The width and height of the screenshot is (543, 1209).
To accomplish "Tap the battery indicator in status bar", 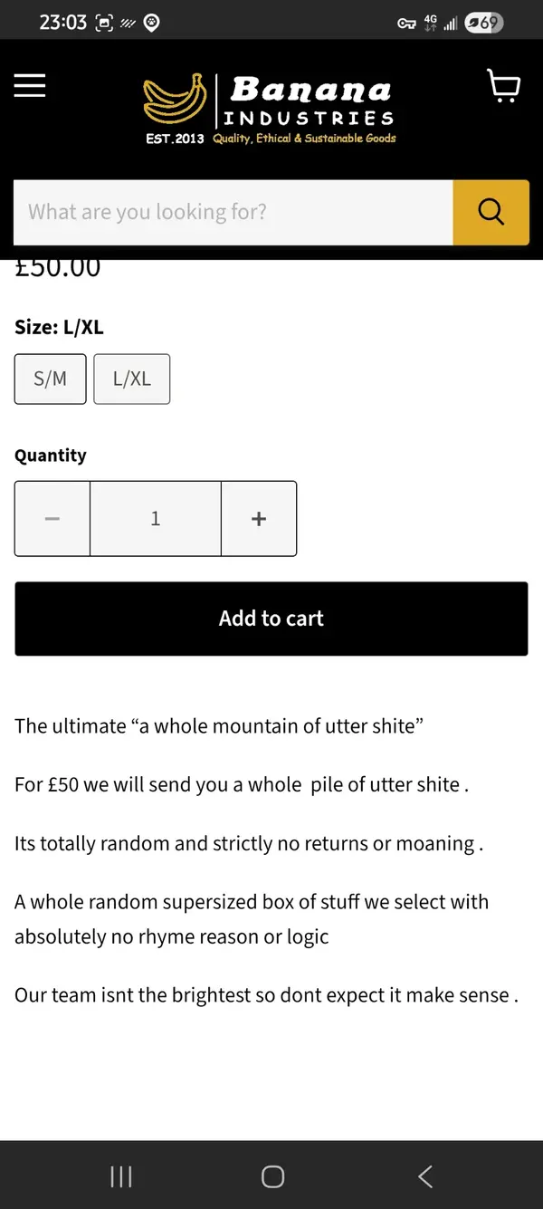I will (x=483, y=23).
